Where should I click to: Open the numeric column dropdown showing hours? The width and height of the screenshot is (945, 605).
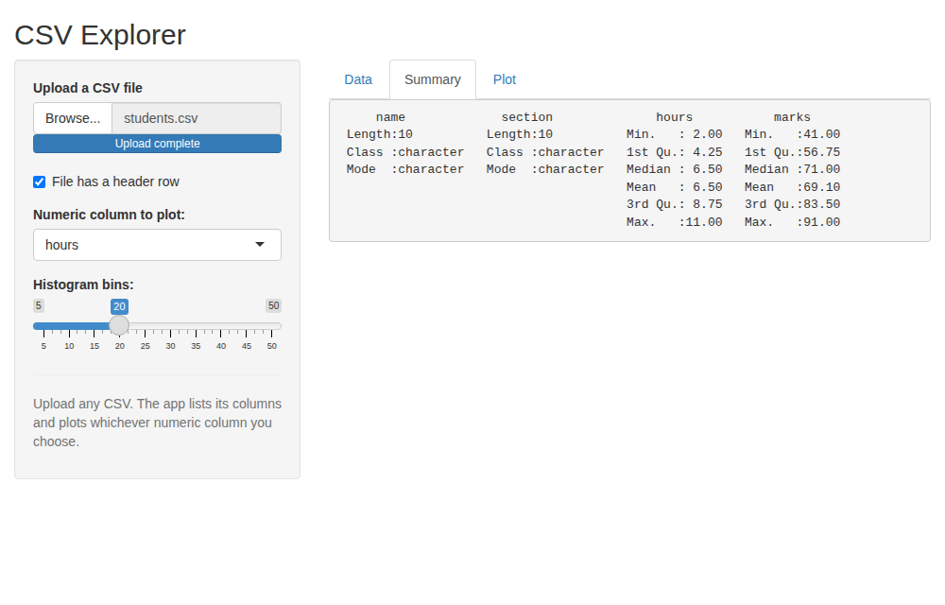[x=157, y=245]
